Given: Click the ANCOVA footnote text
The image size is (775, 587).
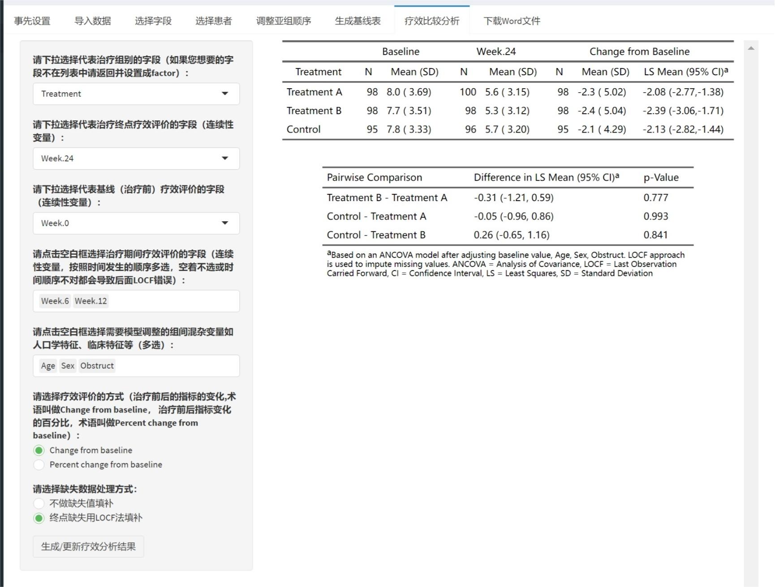Looking at the screenshot, I should 506,264.
